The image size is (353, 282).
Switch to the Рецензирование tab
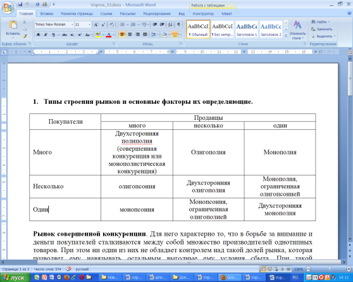(157, 13)
